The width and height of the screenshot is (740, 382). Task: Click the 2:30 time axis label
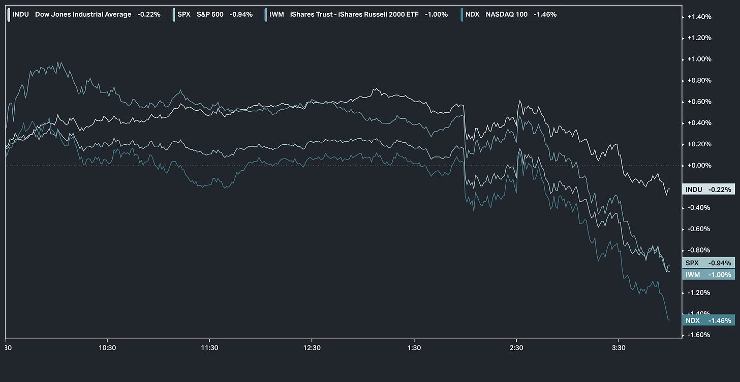click(x=516, y=348)
